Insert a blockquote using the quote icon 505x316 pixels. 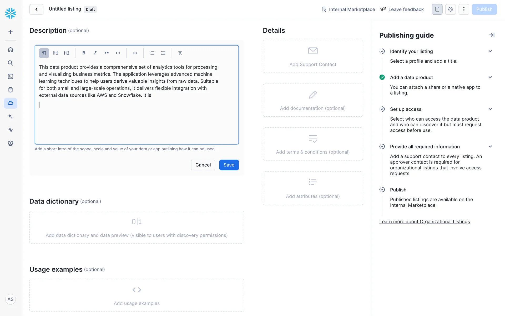coord(107,53)
